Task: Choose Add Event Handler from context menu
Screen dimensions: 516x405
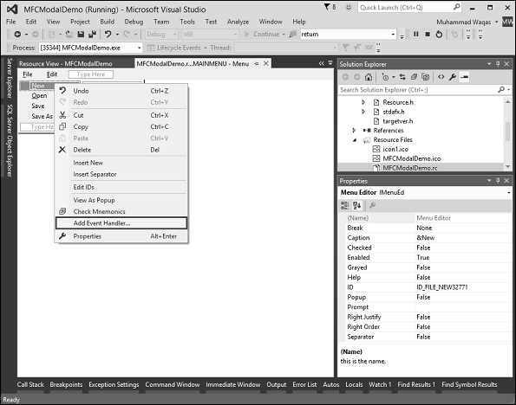Action: tap(121, 223)
